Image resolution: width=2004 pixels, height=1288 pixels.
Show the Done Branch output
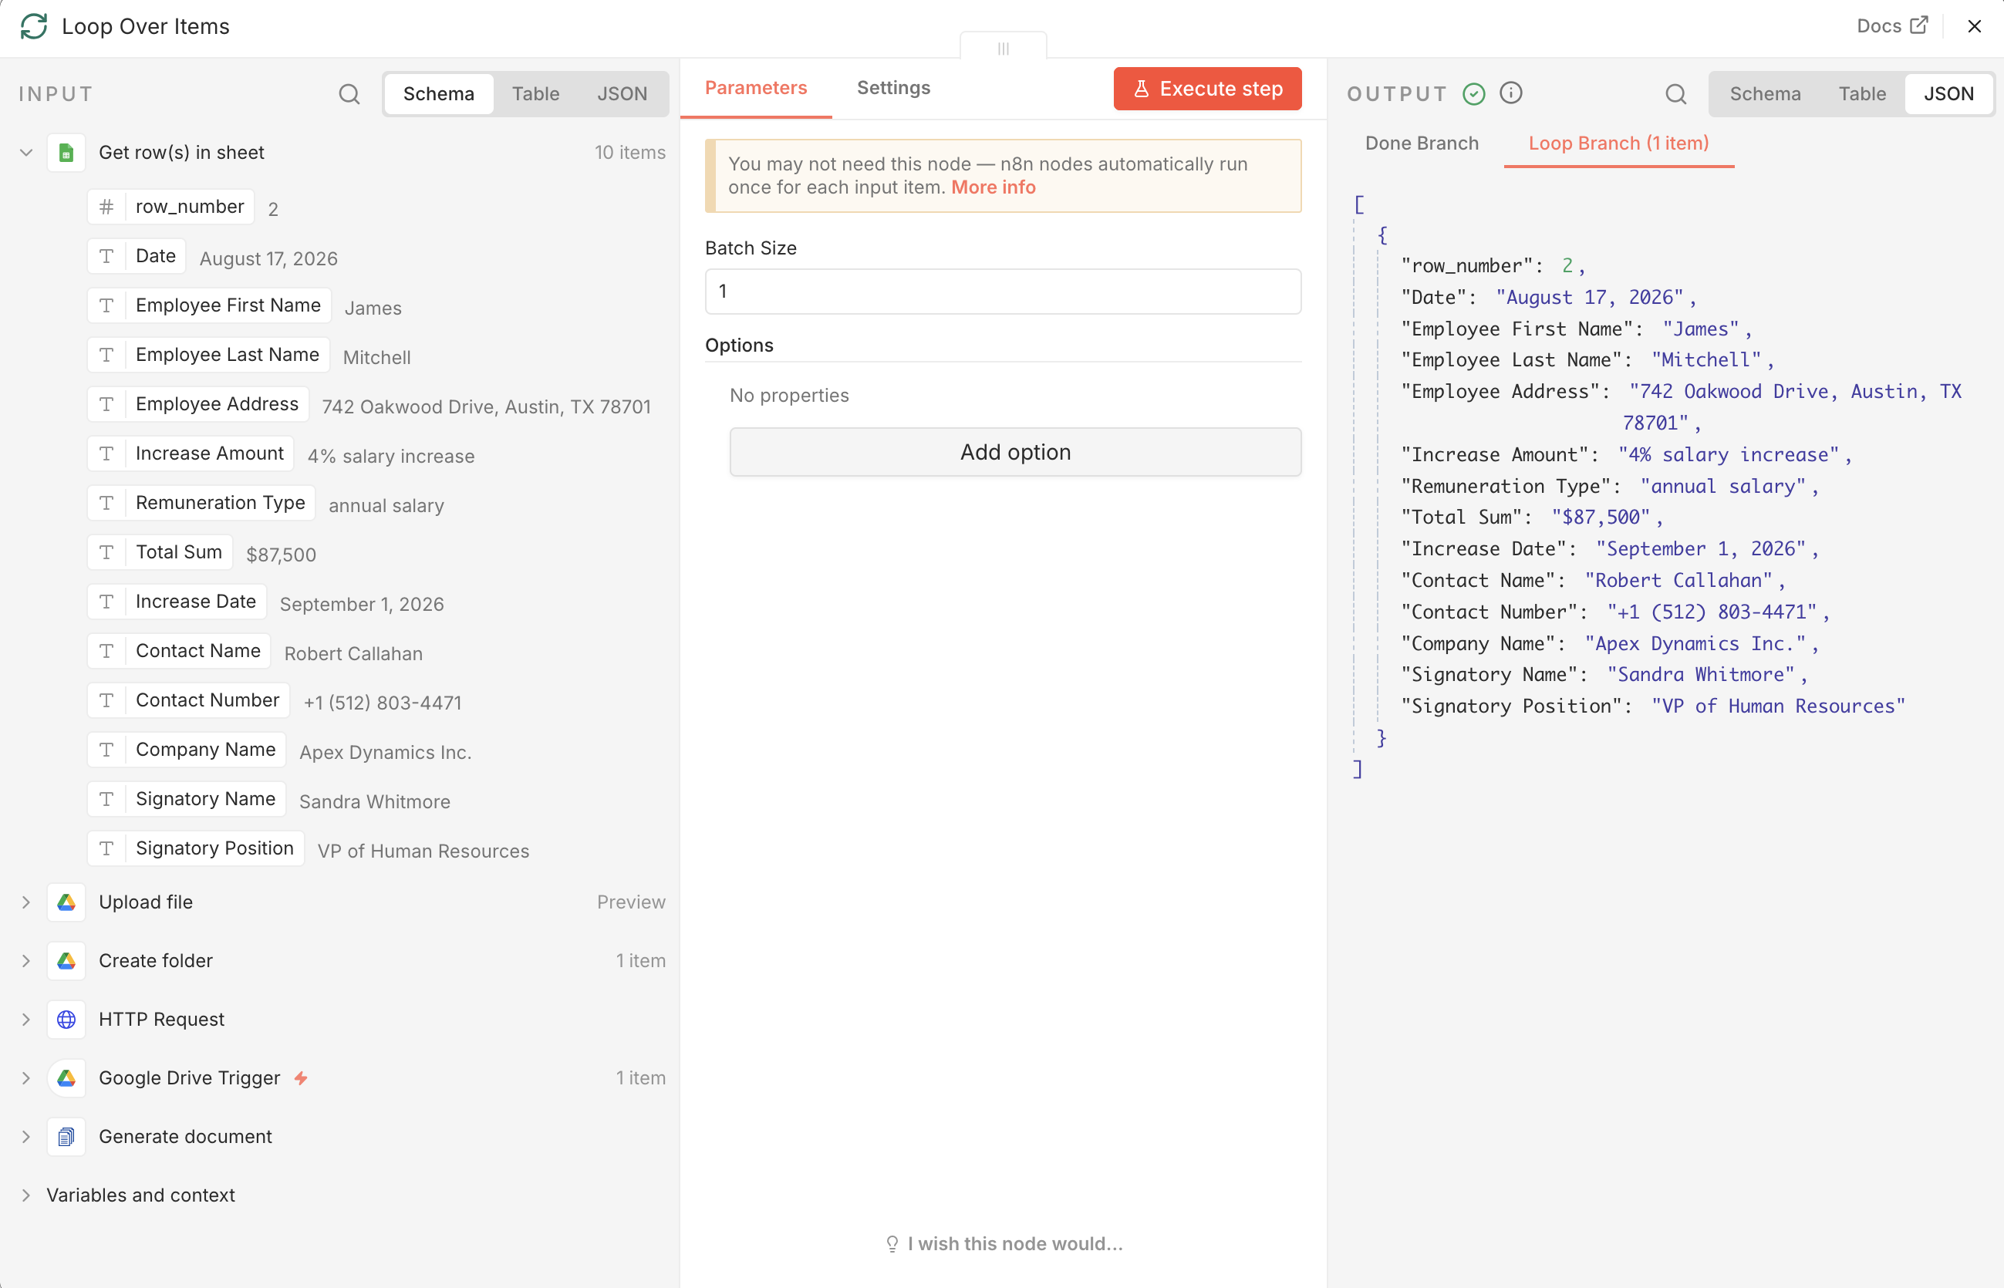coord(1421,143)
